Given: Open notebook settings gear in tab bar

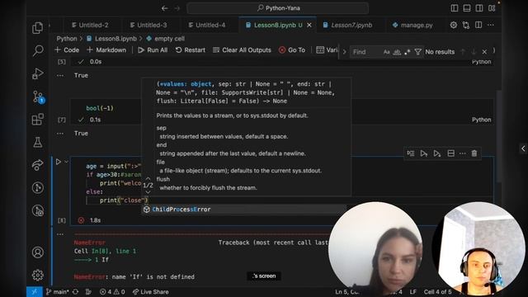Looking at the screenshot, I should 454,25.
